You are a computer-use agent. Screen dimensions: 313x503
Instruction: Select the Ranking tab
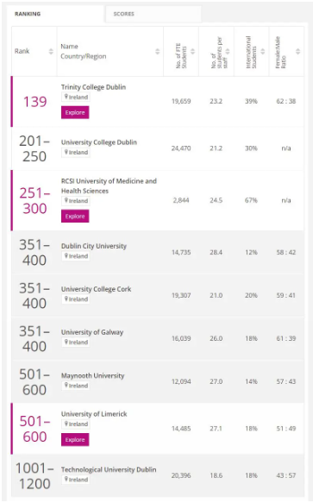coord(57,14)
